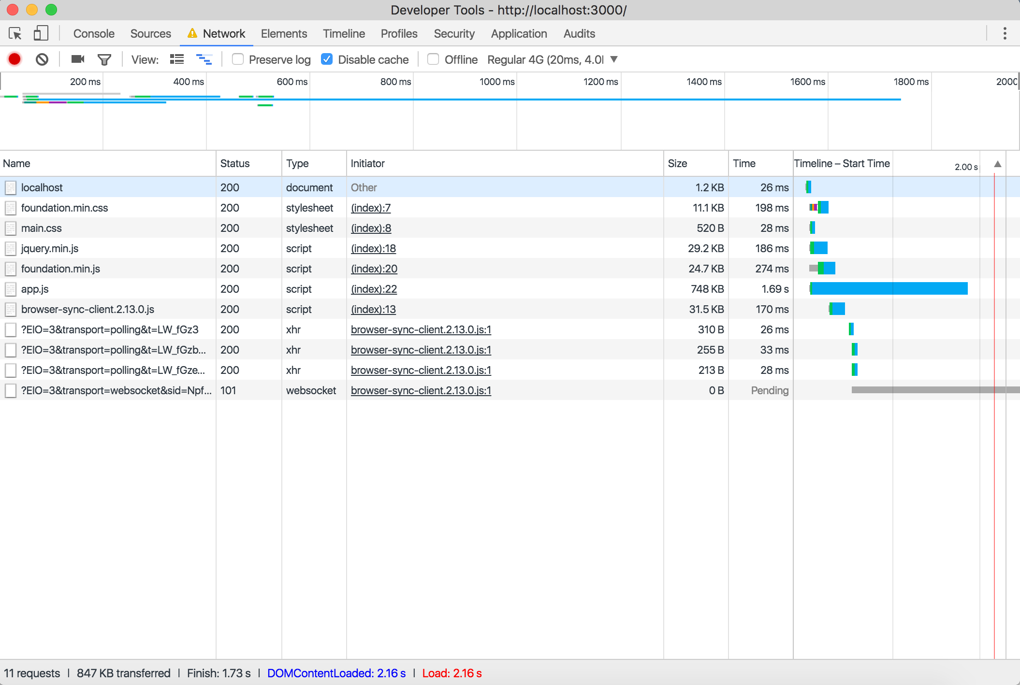
Task: Sort requests by the Size column header
Action: 677,164
